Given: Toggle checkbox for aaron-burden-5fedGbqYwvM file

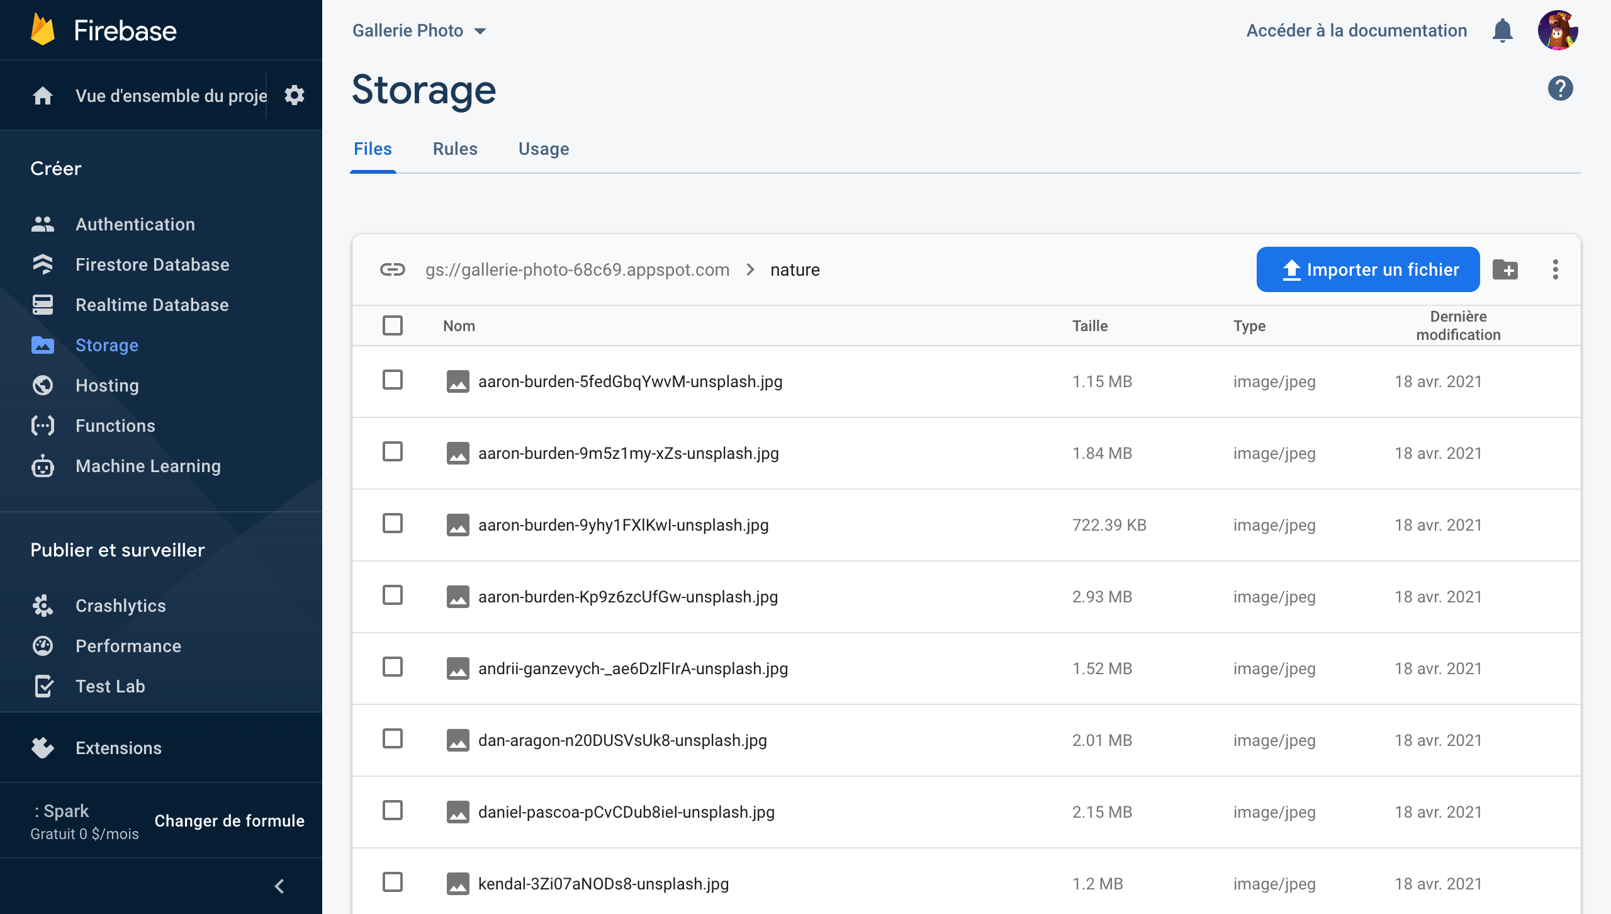Looking at the screenshot, I should (x=393, y=381).
